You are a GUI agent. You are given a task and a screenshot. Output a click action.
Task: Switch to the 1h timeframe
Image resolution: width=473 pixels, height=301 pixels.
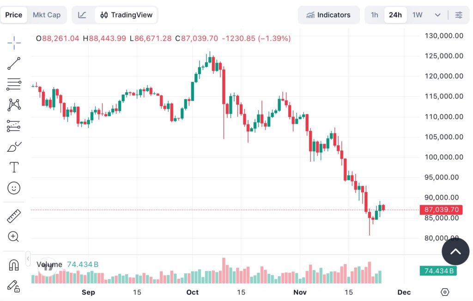pos(374,15)
